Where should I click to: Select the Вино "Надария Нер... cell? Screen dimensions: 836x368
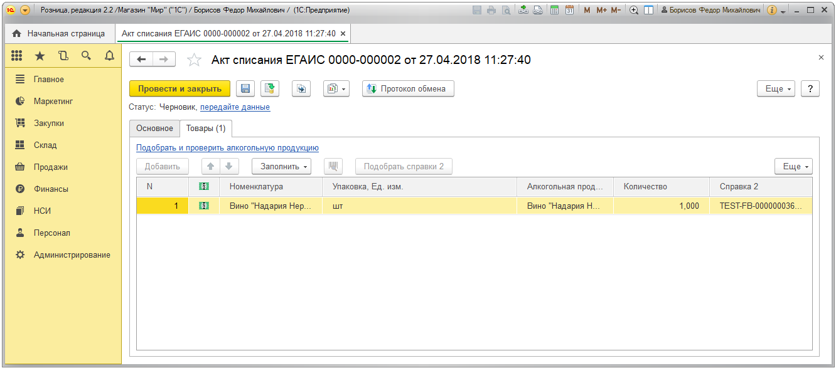[272, 206]
